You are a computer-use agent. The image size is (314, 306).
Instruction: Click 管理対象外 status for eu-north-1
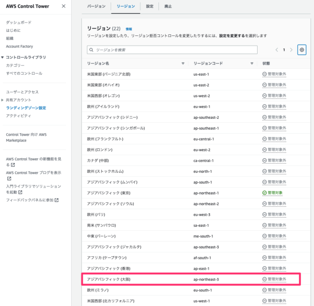[274, 171]
